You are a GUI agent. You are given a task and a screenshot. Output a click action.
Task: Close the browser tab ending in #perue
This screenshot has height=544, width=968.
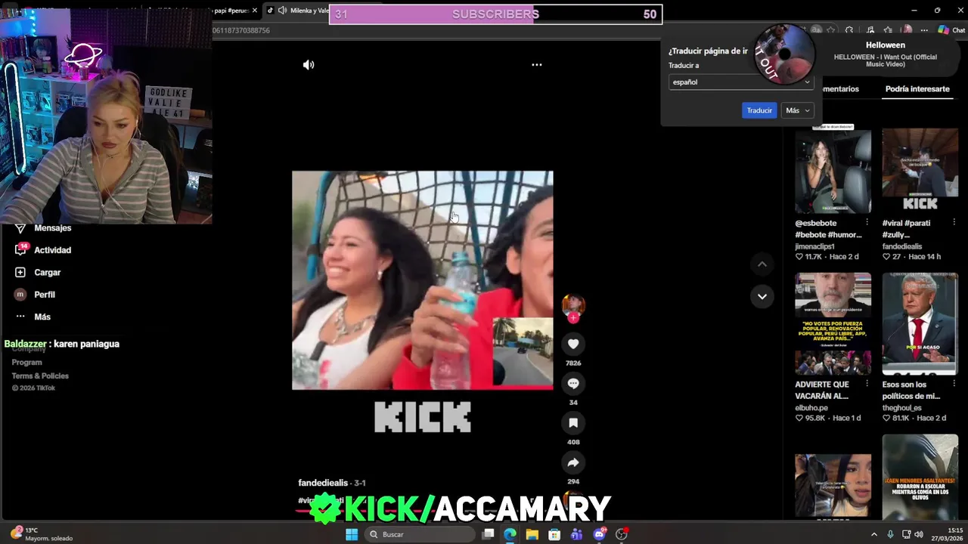coord(254,11)
